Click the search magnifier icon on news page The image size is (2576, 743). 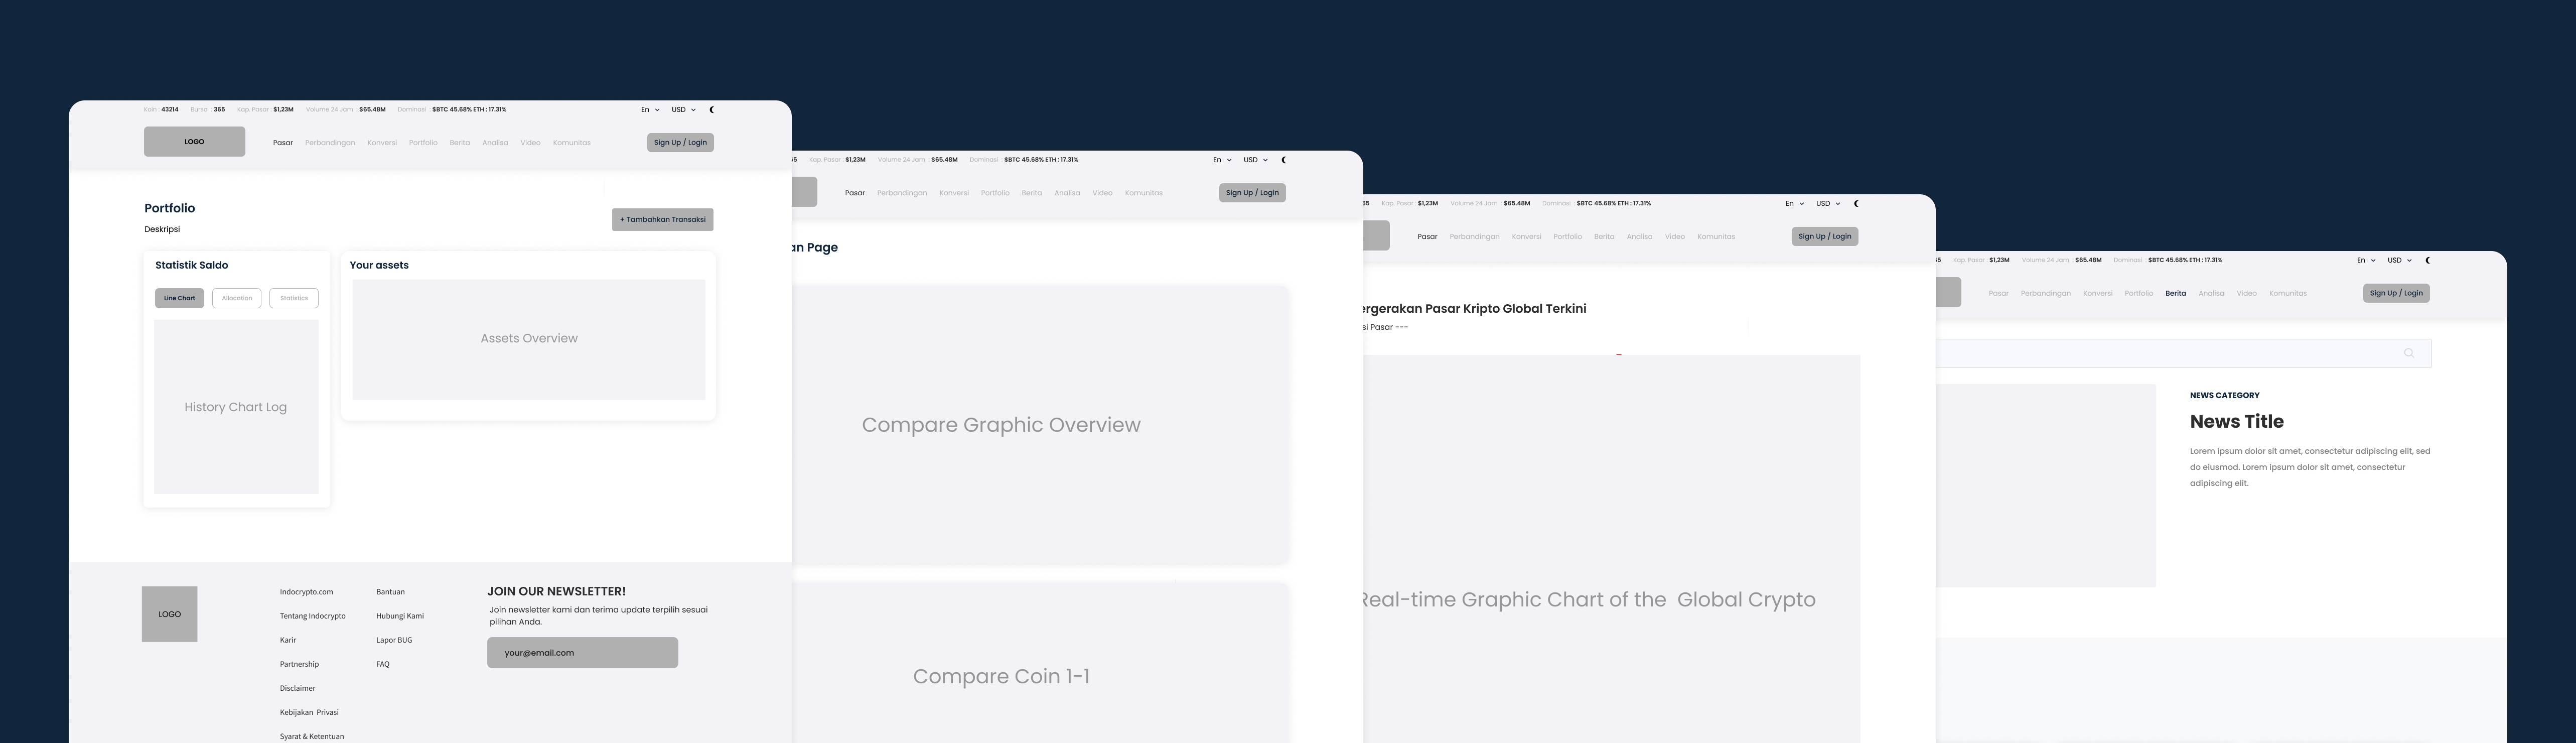2409,353
